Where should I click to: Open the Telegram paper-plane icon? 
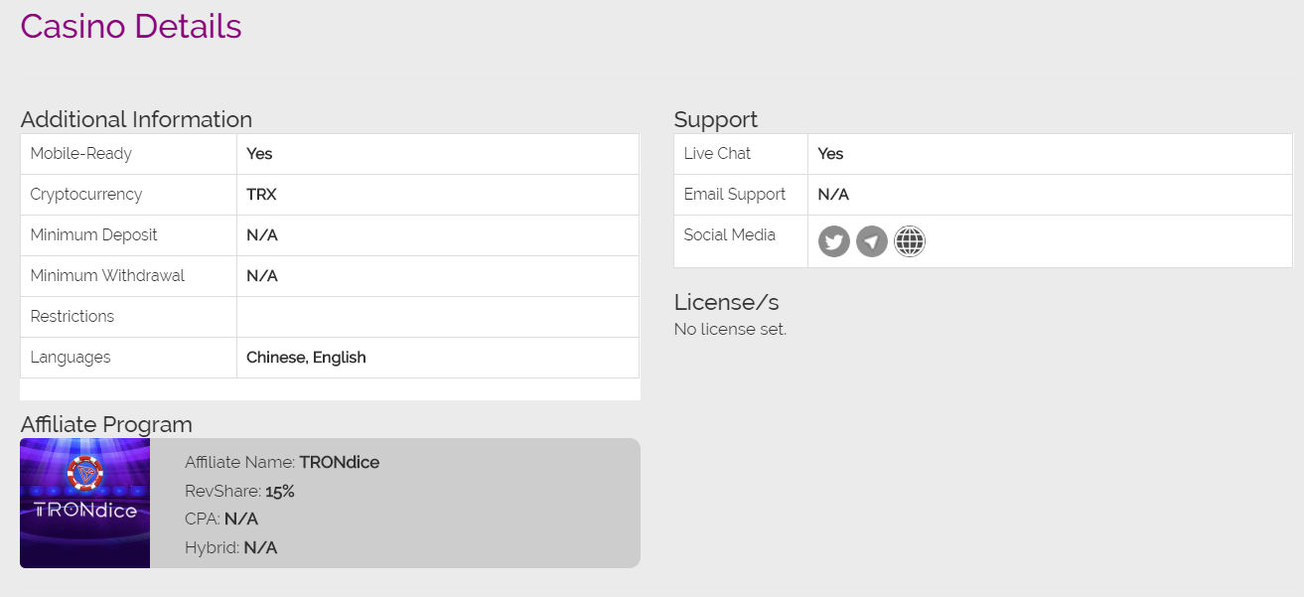tap(872, 241)
